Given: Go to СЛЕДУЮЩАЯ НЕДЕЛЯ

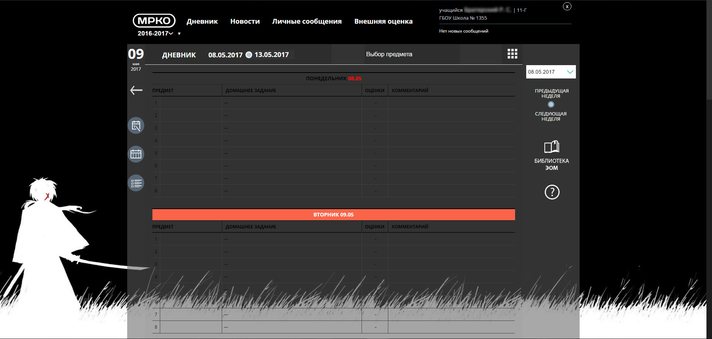Looking at the screenshot, I should (x=551, y=116).
